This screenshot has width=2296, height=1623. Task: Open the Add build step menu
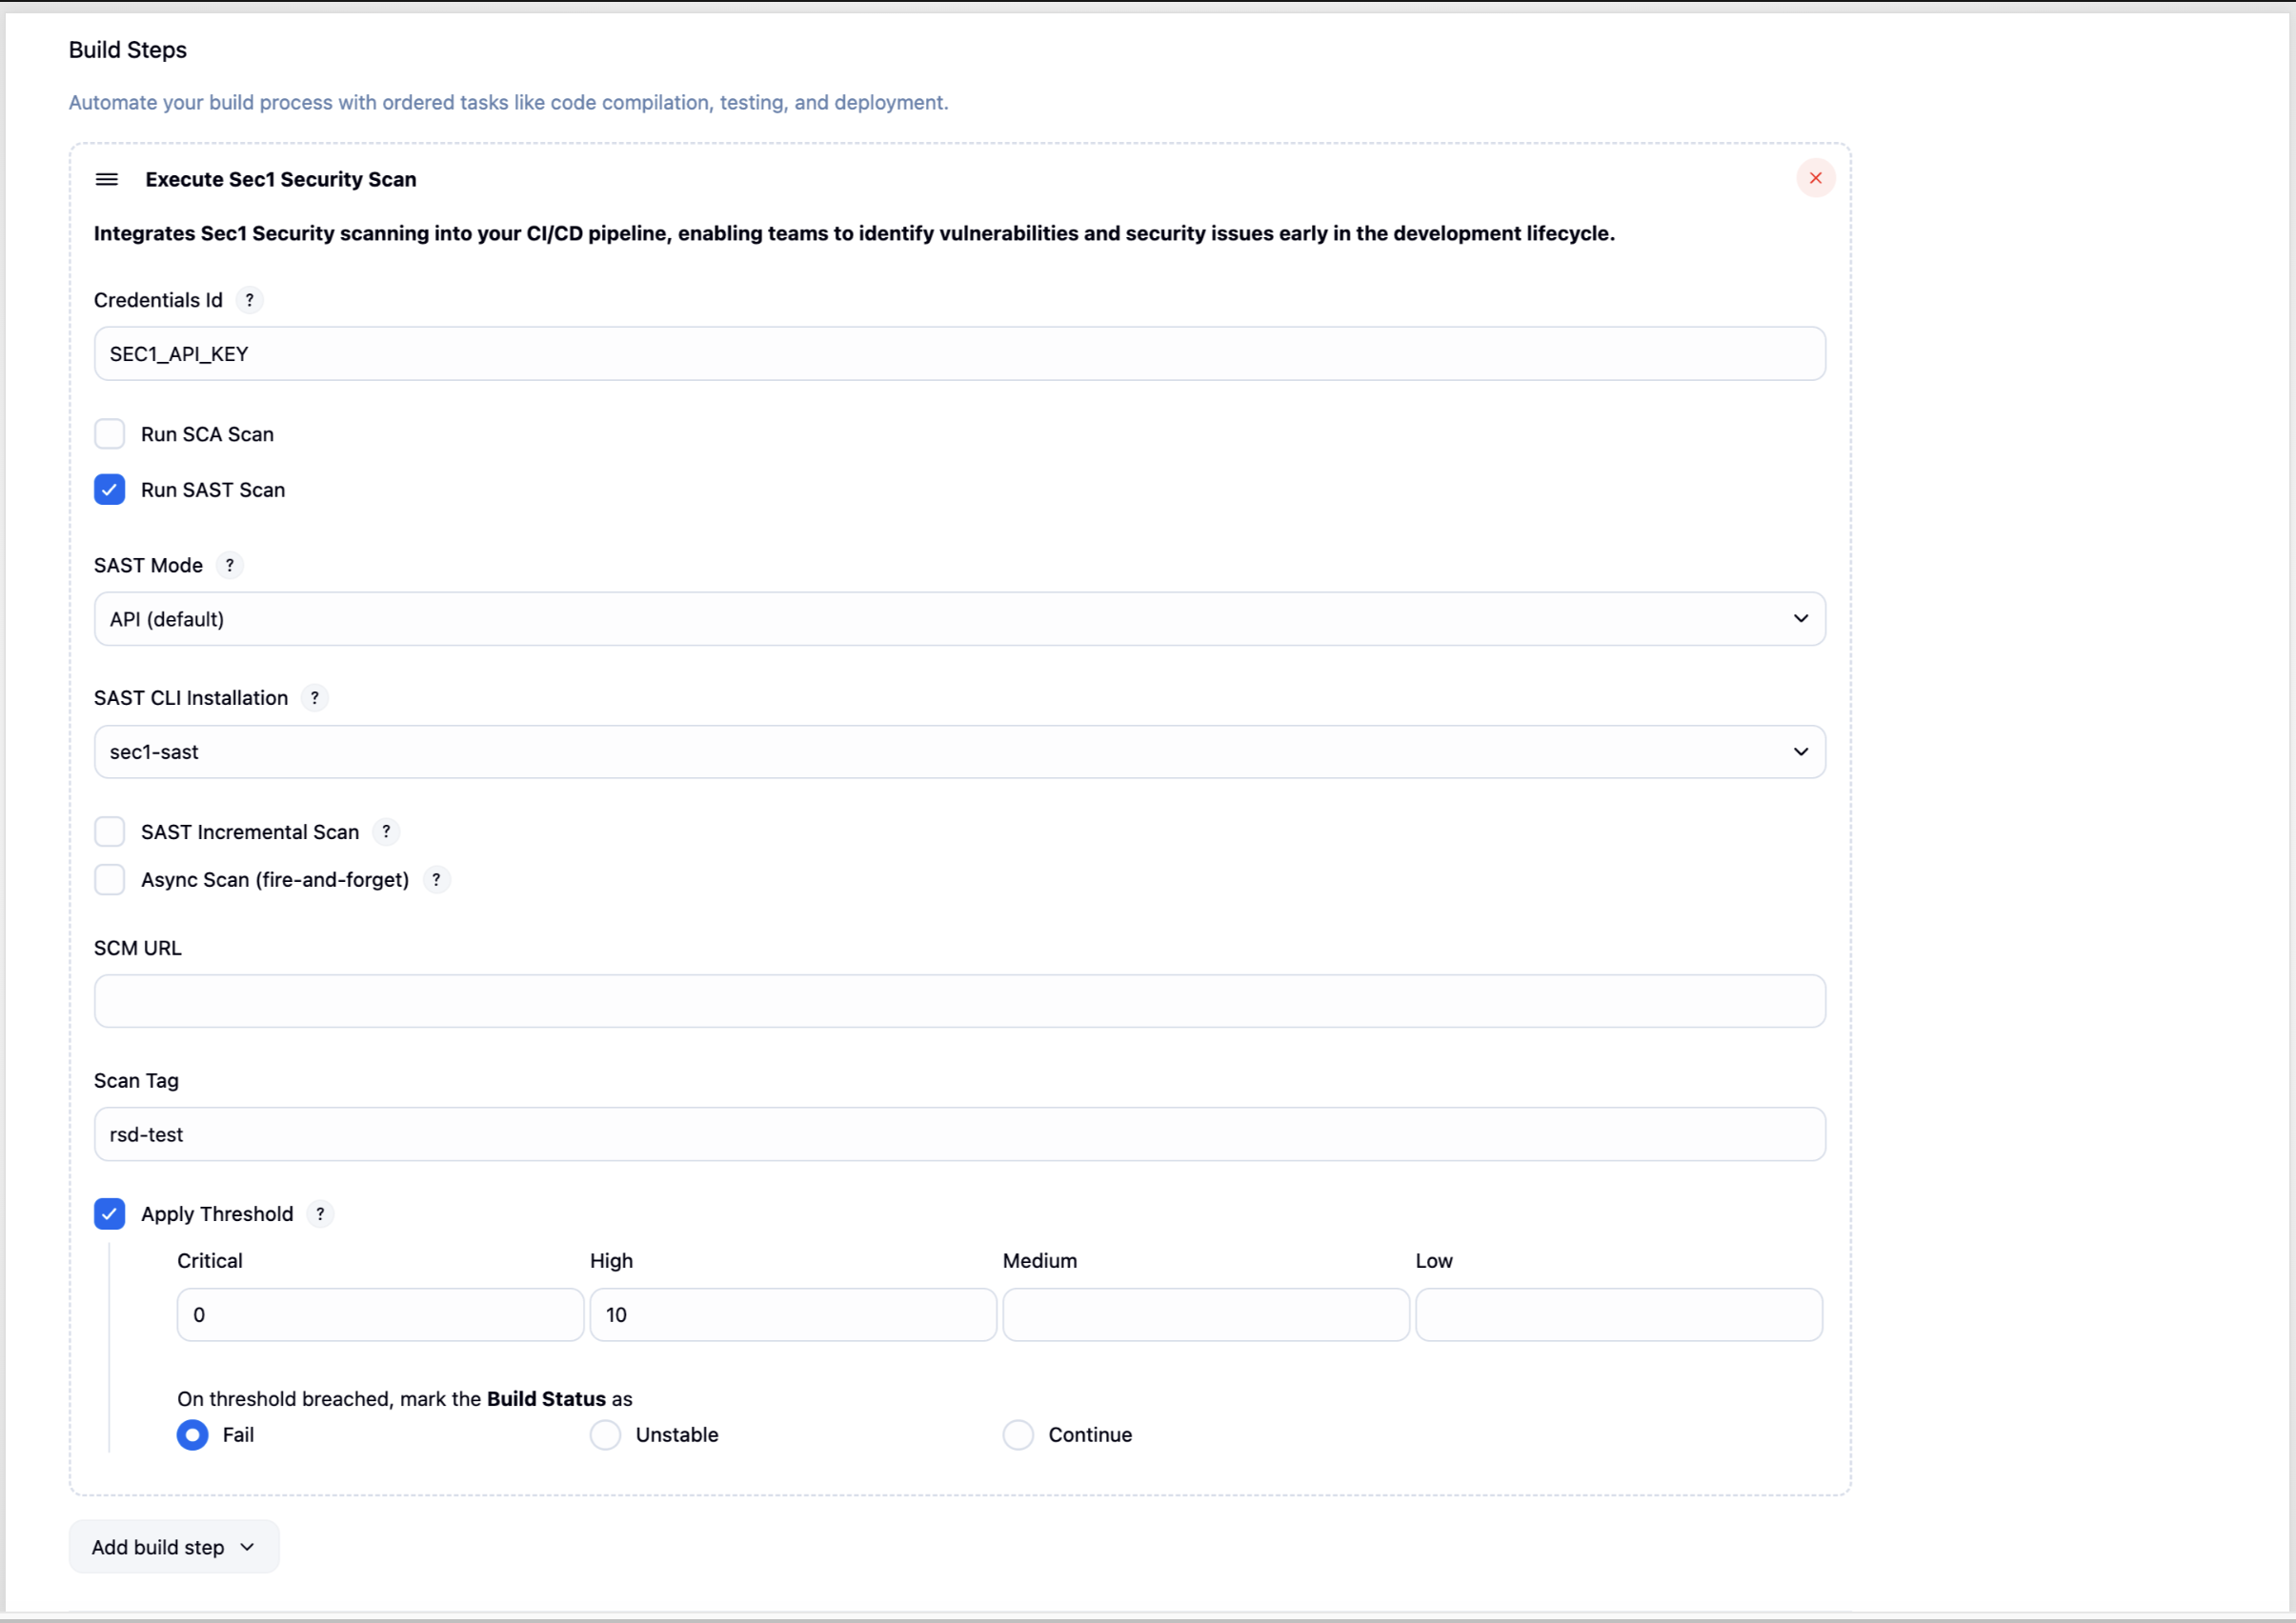(174, 1547)
